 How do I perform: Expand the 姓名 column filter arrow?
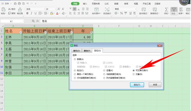click(x=21, y=32)
